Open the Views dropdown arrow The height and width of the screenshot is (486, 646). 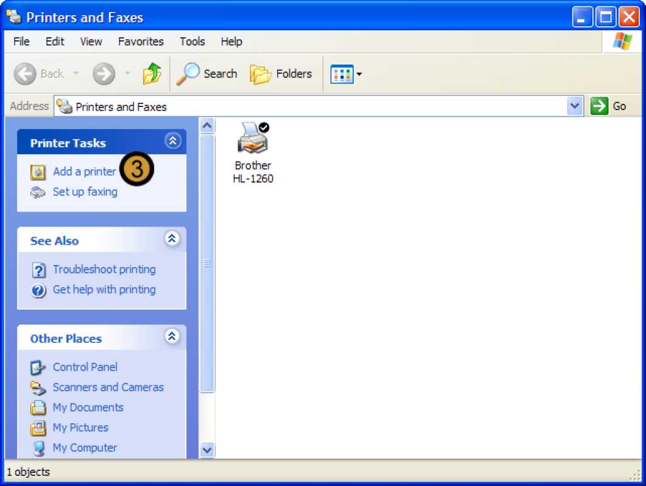[x=359, y=74]
